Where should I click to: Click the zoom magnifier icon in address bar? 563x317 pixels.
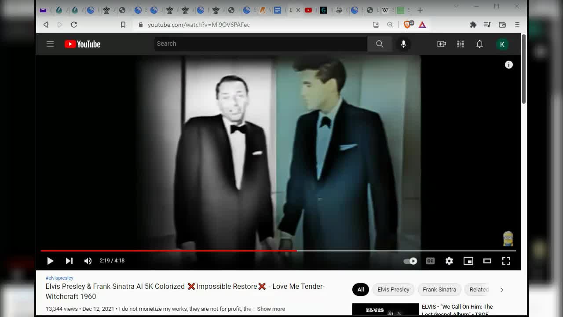point(390,25)
